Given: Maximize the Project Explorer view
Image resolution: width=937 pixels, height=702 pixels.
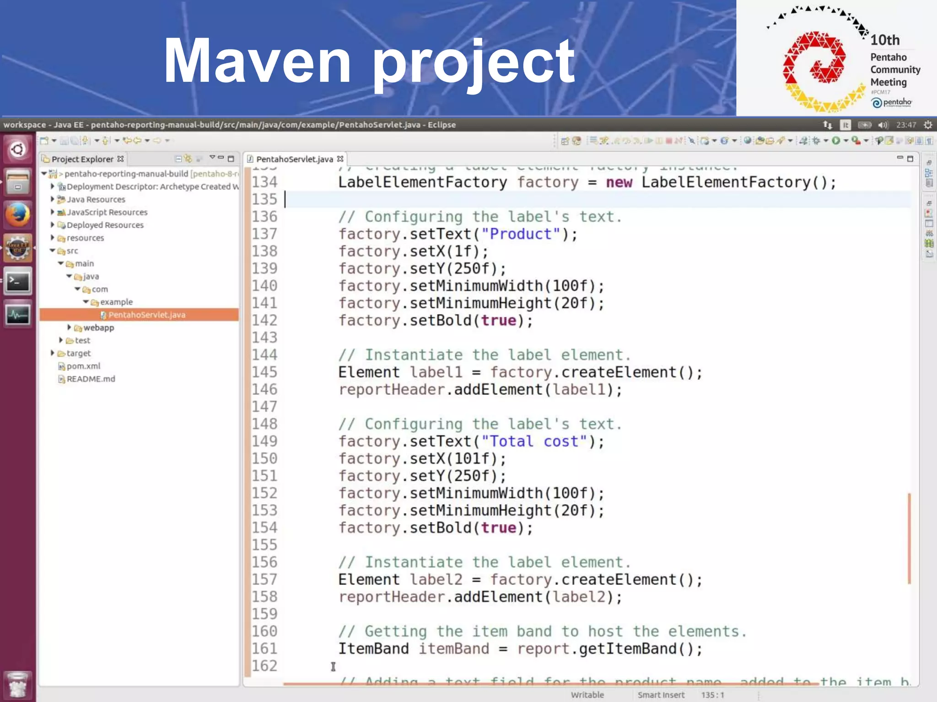Looking at the screenshot, I should pyautogui.click(x=231, y=159).
